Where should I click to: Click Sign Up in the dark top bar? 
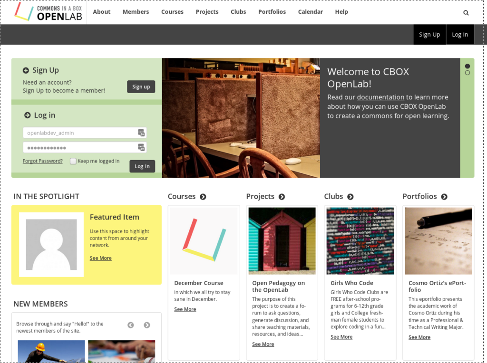point(429,34)
